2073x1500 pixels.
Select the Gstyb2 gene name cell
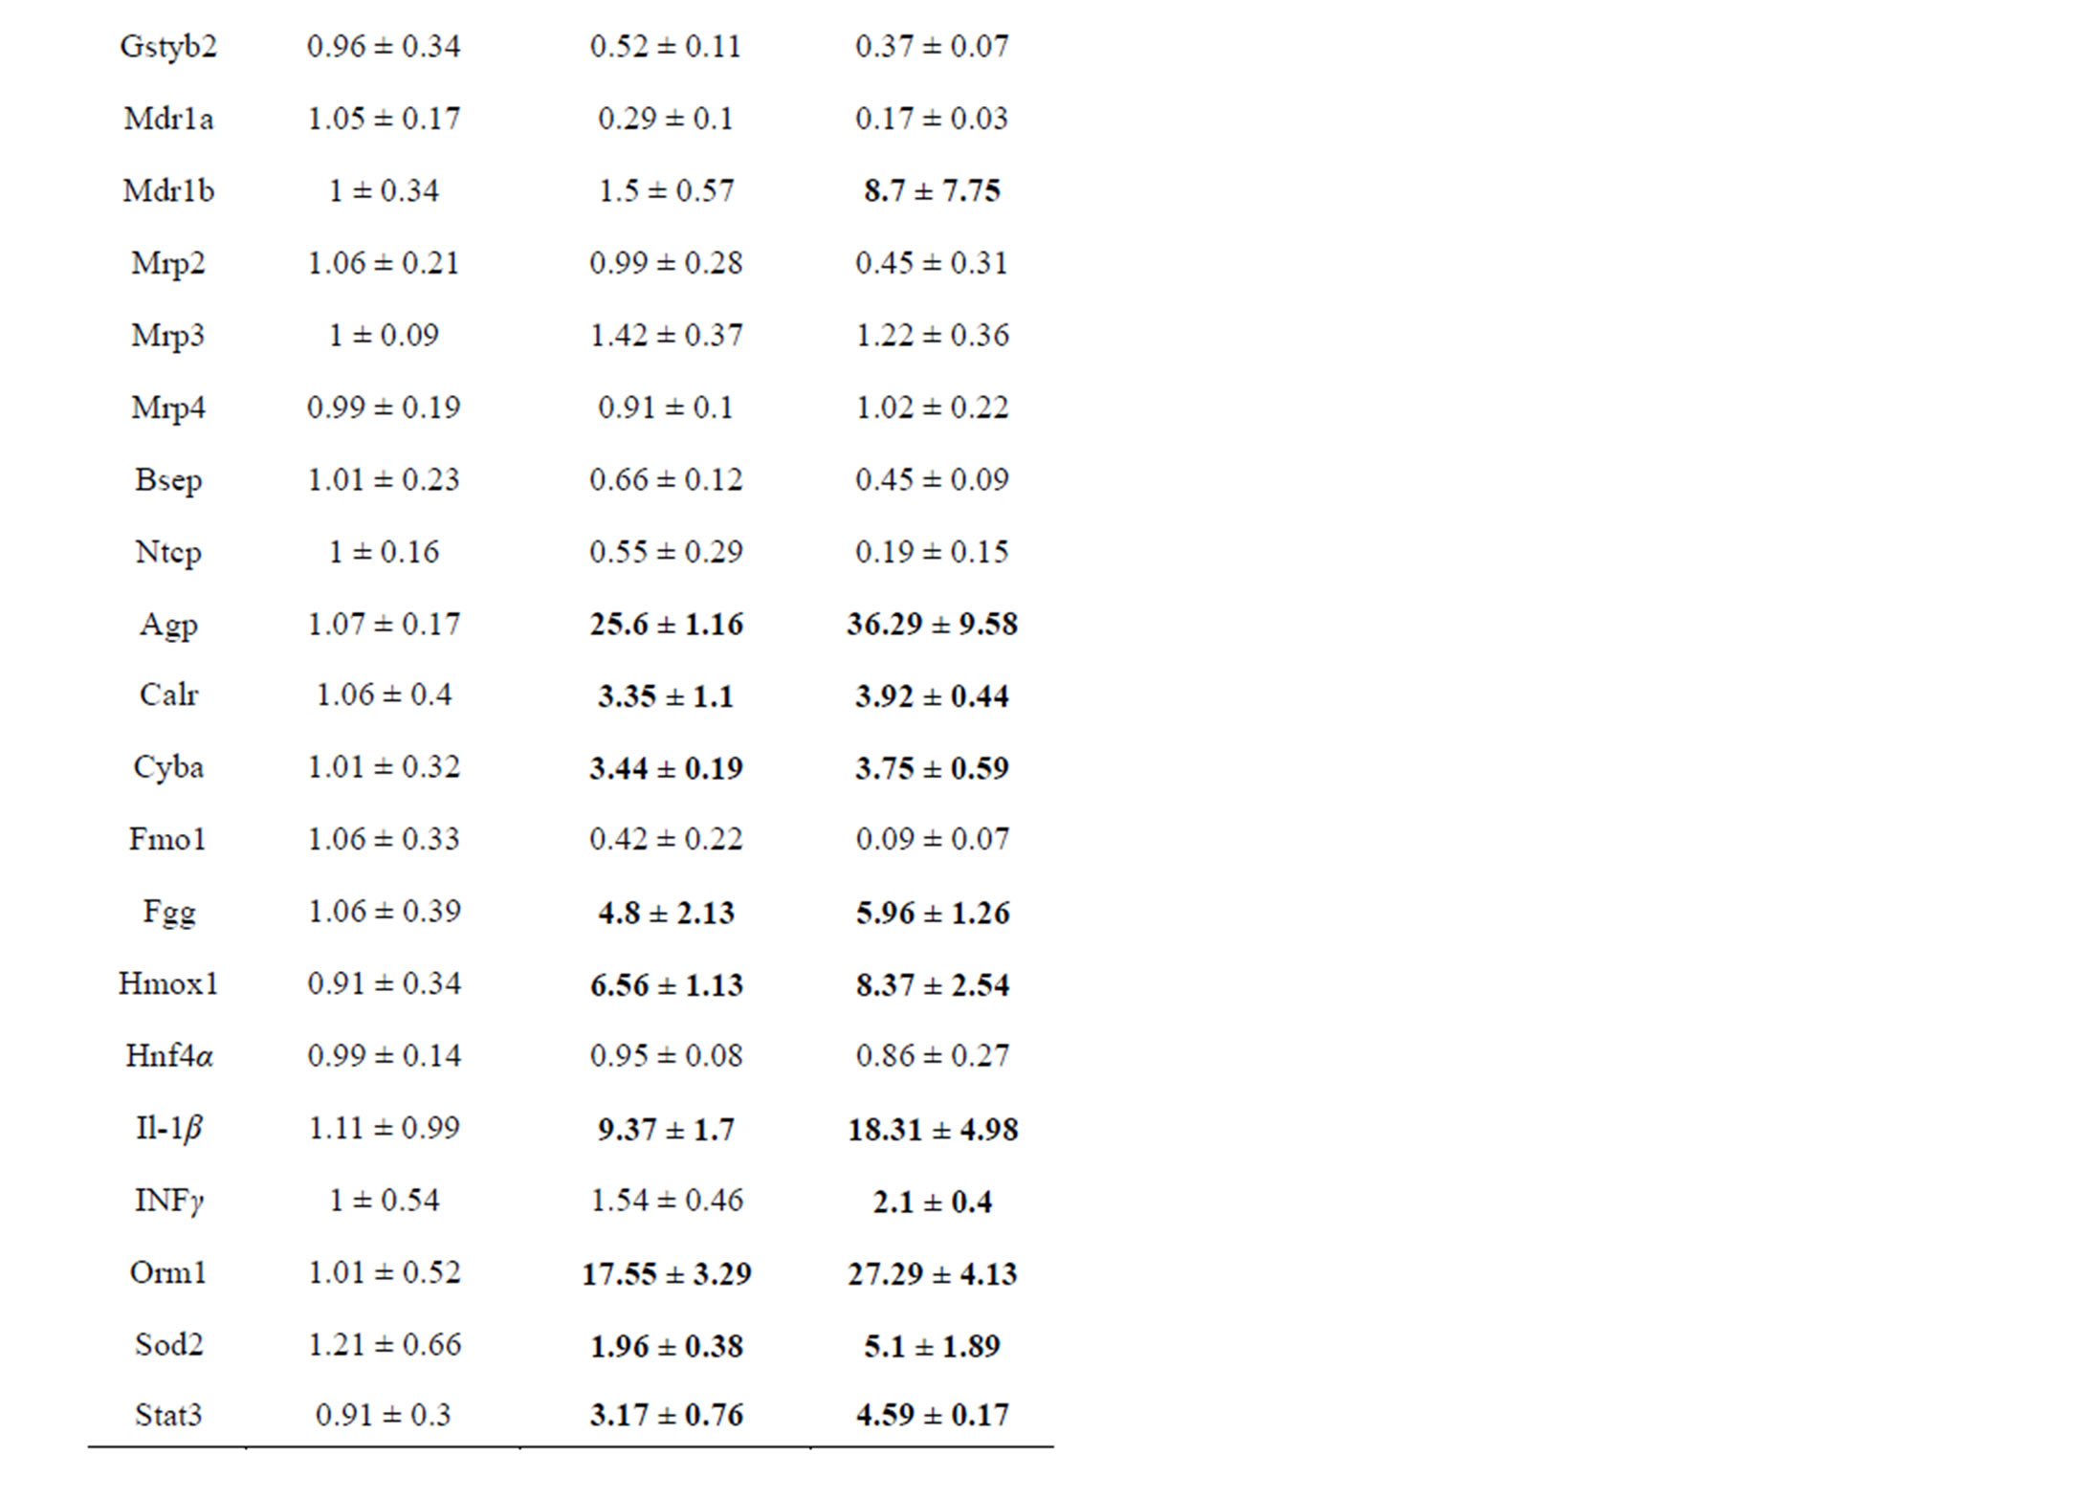[168, 47]
